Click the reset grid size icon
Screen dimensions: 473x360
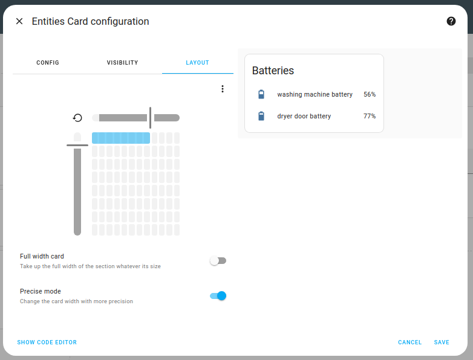(x=77, y=118)
